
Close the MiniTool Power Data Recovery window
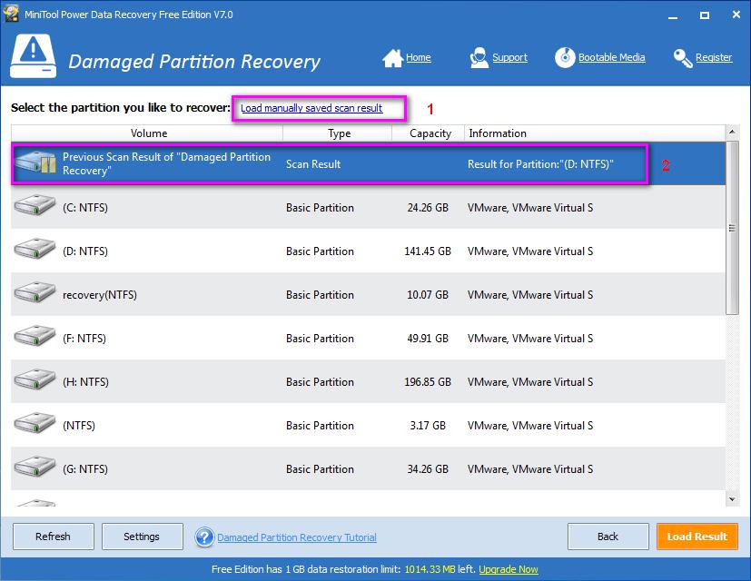[736, 15]
